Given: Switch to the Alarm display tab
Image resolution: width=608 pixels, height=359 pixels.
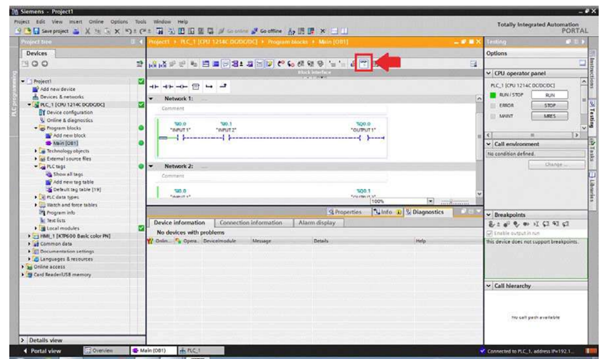Looking at the screenshot, I should [x=317, y=223].
